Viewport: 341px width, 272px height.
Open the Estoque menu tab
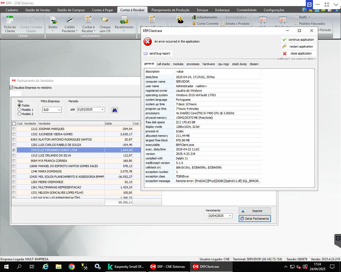tap(202, 10)
